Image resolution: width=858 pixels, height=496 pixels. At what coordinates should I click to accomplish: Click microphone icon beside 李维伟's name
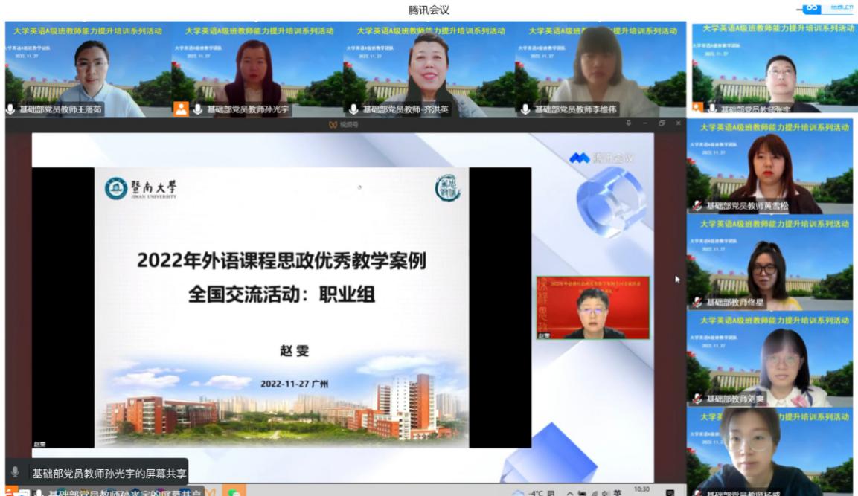525,109
